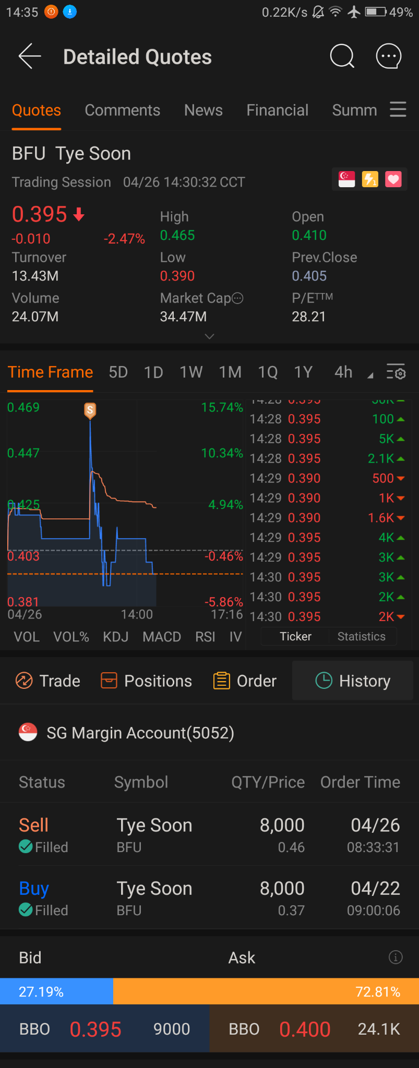Tap the Order Time column header
The image size is (419, 1068).
coord(360,782)
